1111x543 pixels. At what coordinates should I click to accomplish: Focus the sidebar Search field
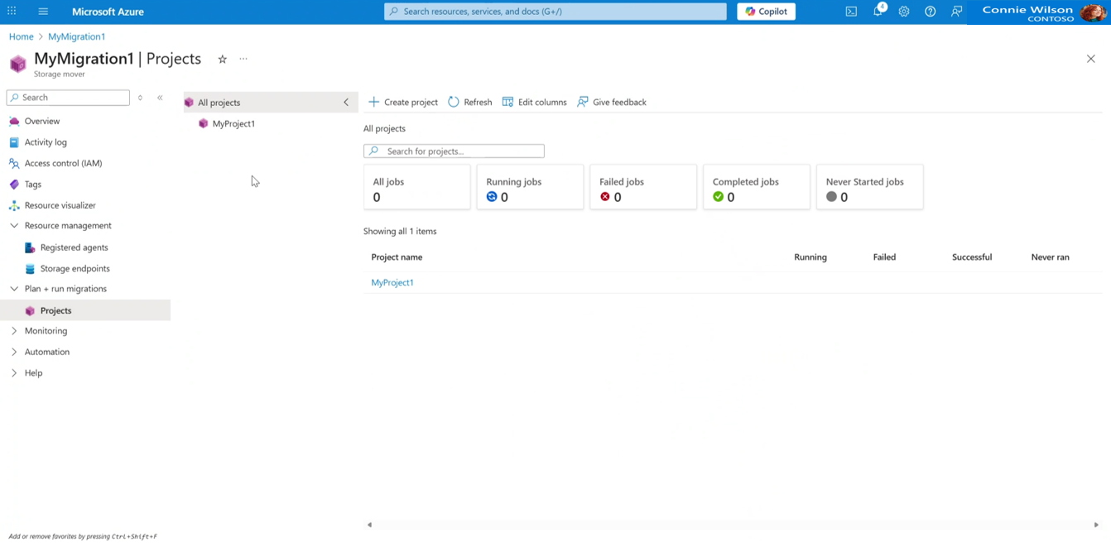68,98
